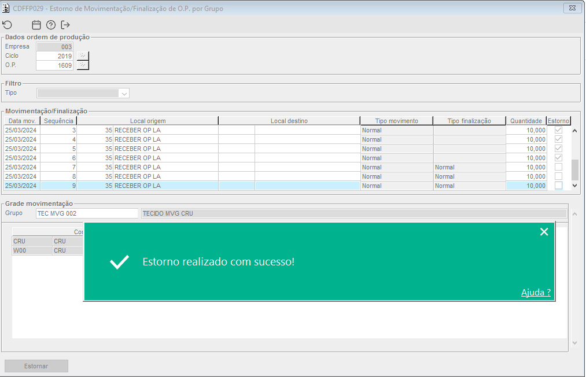Click the Ciclo field with 2019
Screen dimensions: 586x377
click(54, 56)
